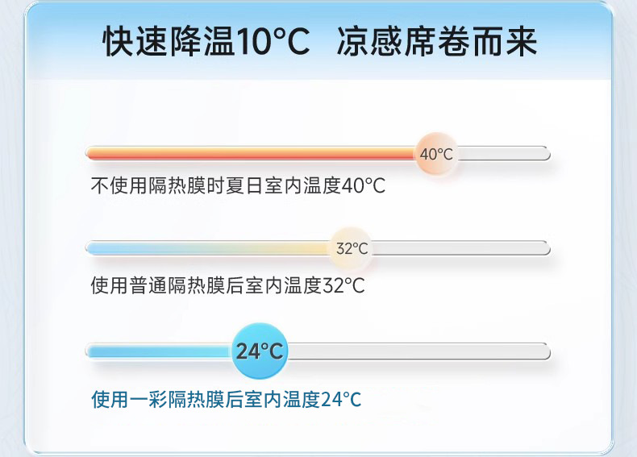
Task: Click the 24°C text at the end of the blue caption
Action: point(341,400)
